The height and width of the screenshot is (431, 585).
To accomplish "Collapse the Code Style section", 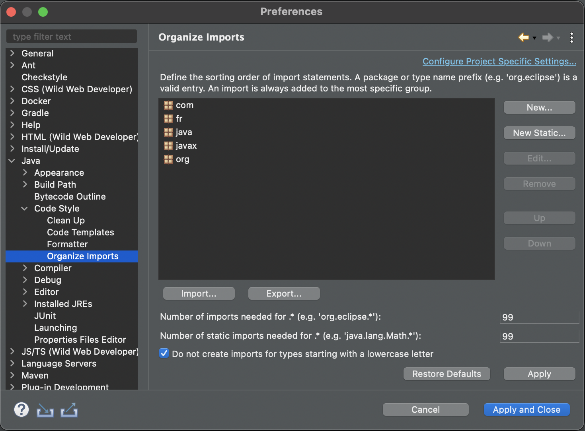I will tap(24, 208).
